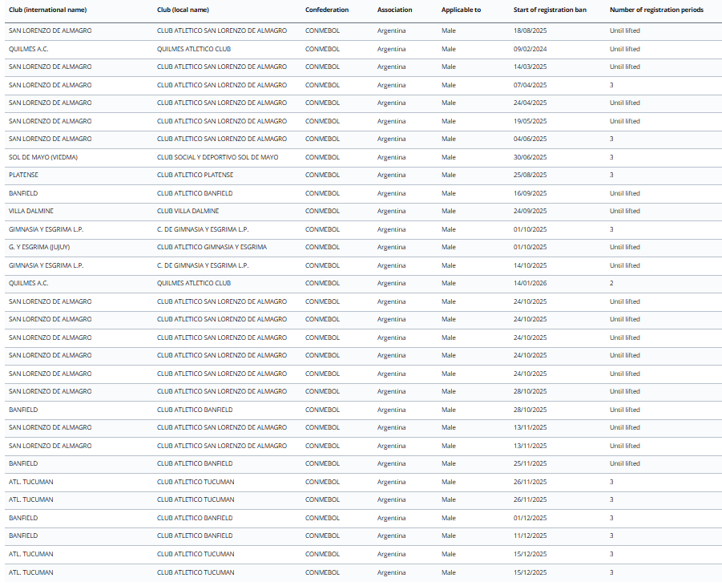Click the 'Club (international name)' column header
Viewport: 722px width, 586px height.
point(47,10)
